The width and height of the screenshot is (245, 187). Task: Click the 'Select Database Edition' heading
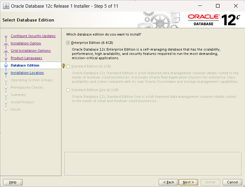[x=28, y=20]
